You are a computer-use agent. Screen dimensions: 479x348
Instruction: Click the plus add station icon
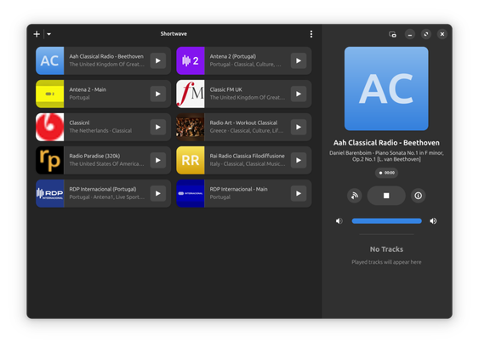37,34
